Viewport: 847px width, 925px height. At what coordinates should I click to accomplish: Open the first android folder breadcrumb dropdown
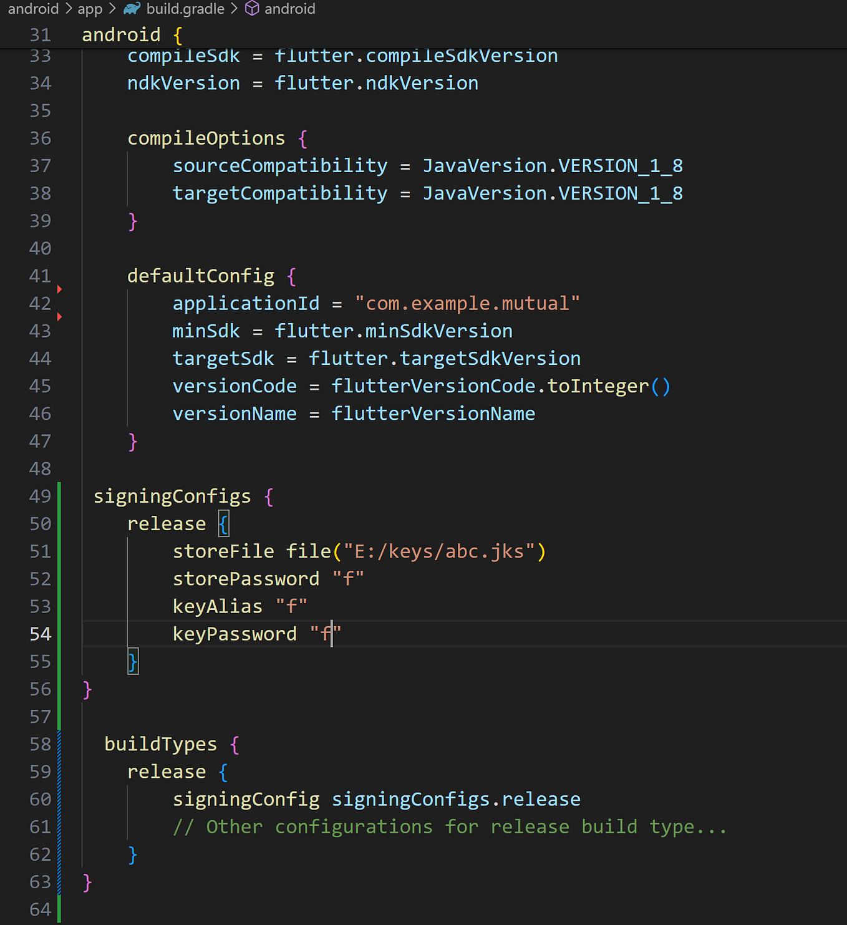[x=33, y=9]
